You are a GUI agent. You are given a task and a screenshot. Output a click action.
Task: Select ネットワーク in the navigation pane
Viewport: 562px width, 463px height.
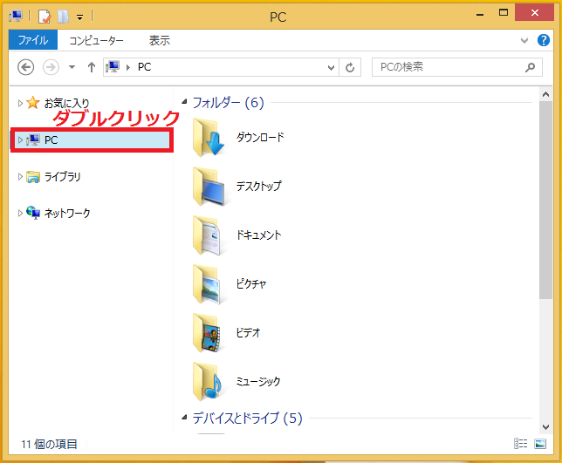click(x=67, y=213)
